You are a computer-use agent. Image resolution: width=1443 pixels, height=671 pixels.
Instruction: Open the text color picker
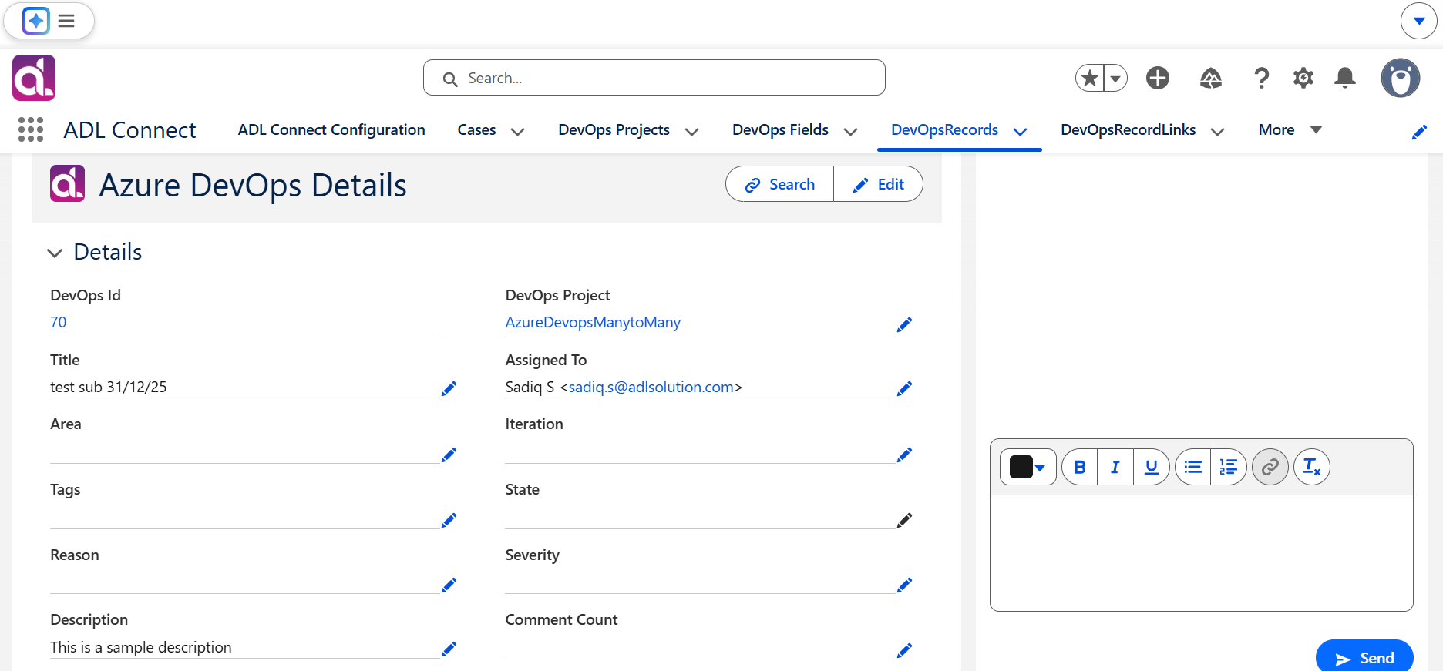1028,467
